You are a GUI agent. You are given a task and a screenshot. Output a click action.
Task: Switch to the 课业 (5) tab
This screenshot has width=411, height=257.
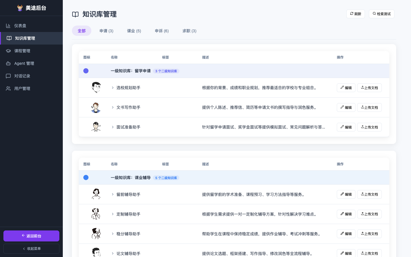tap(134, 31)
